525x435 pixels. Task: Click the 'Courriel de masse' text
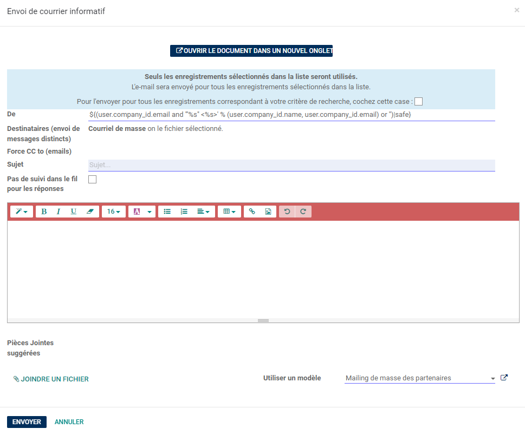coord(117,129)
